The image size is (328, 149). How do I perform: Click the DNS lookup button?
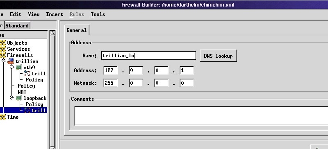click(x=219, y=56)
